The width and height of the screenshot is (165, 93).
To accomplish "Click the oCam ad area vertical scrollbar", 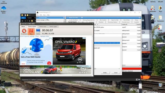I will (x=92, y=55).
